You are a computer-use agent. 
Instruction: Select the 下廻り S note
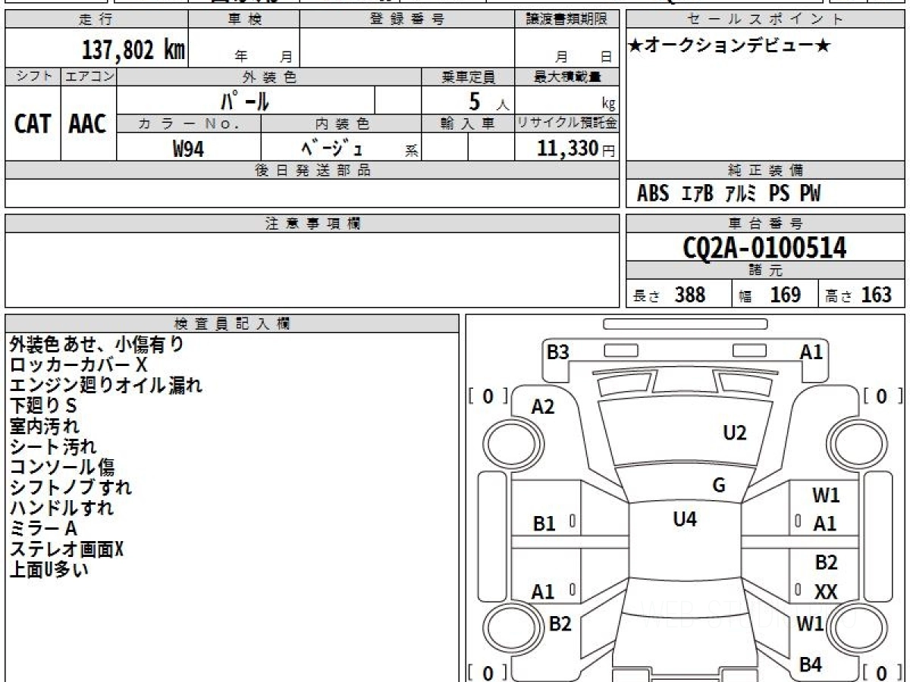43,406
